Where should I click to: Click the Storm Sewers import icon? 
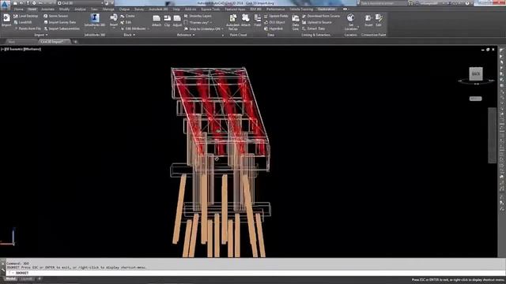(46, 16)
